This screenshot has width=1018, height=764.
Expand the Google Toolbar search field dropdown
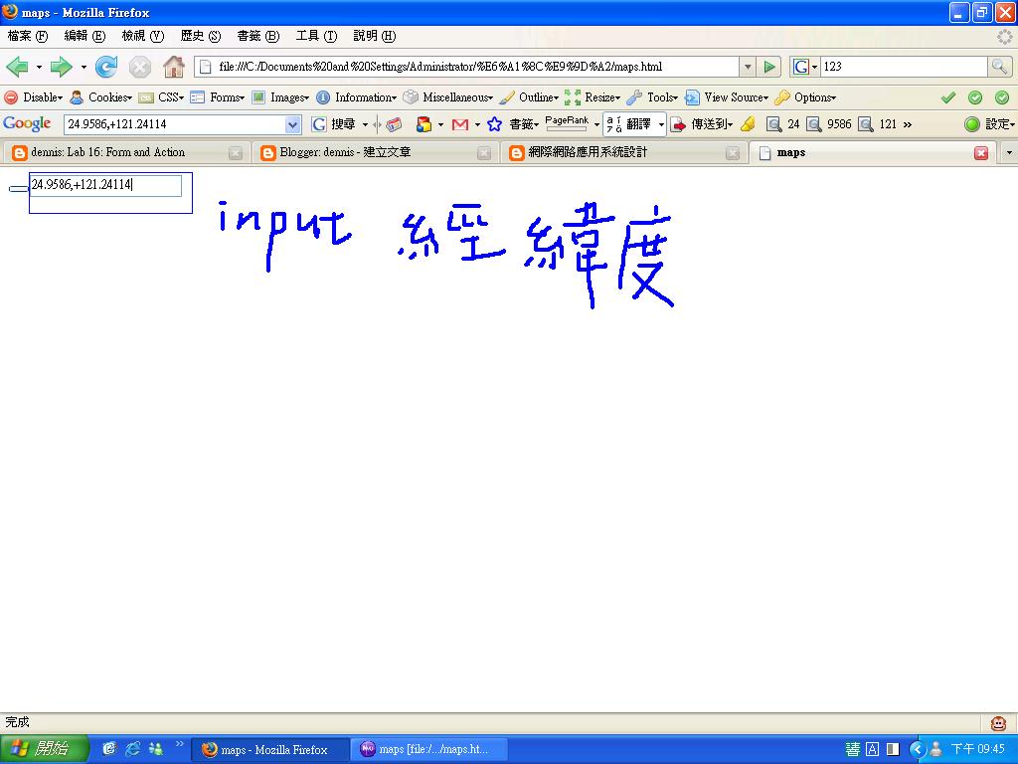click(293, 124)
